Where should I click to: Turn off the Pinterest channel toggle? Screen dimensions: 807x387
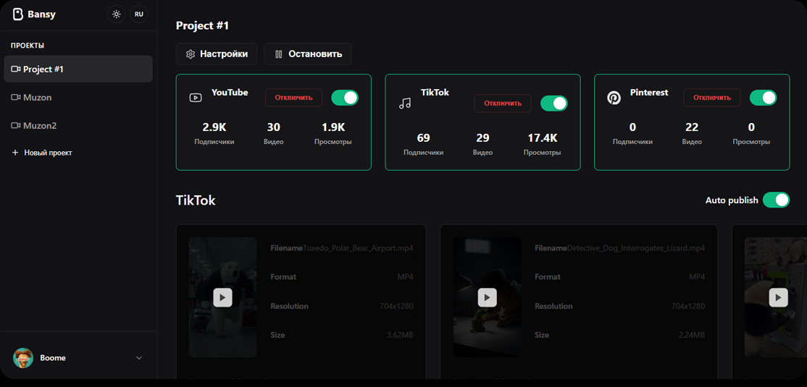762,98
